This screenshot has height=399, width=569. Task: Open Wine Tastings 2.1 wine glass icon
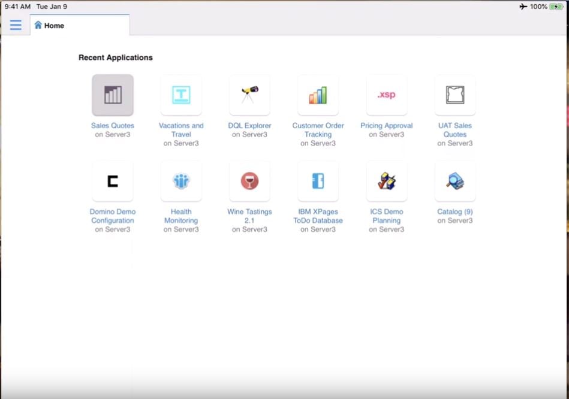249,181
